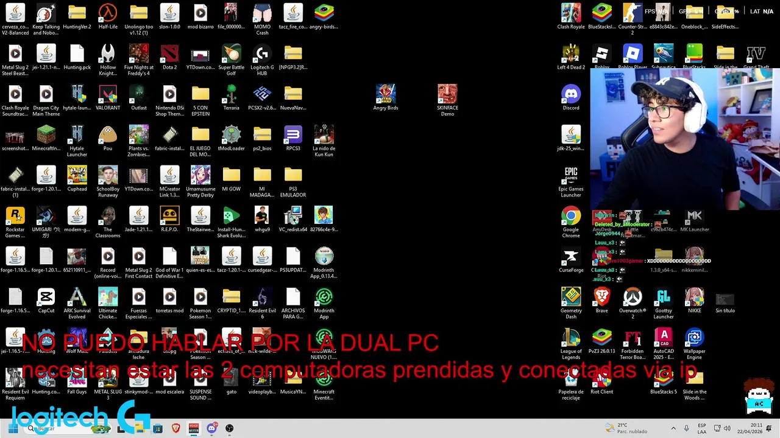Open the Windows Start menu
Screen dimensions: 780x438
[13, 428]
